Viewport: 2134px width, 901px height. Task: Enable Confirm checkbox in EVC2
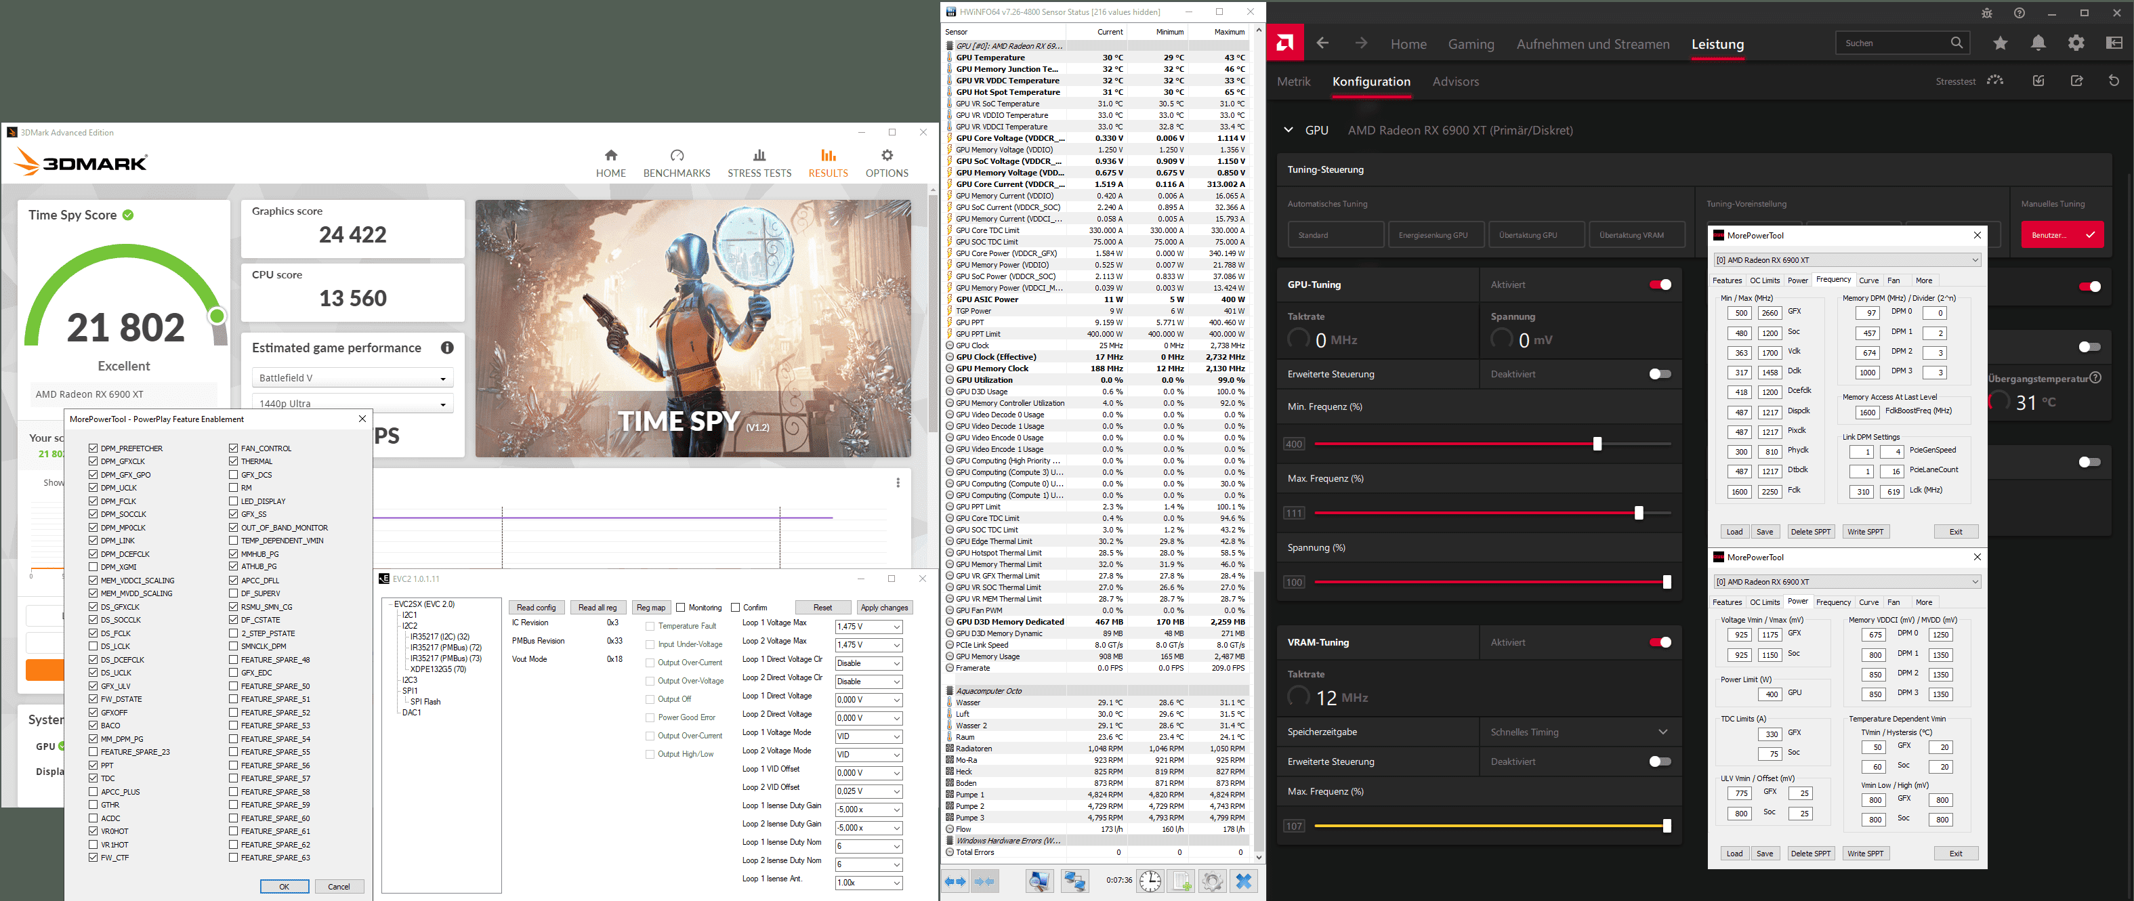(x=735, y=608)
